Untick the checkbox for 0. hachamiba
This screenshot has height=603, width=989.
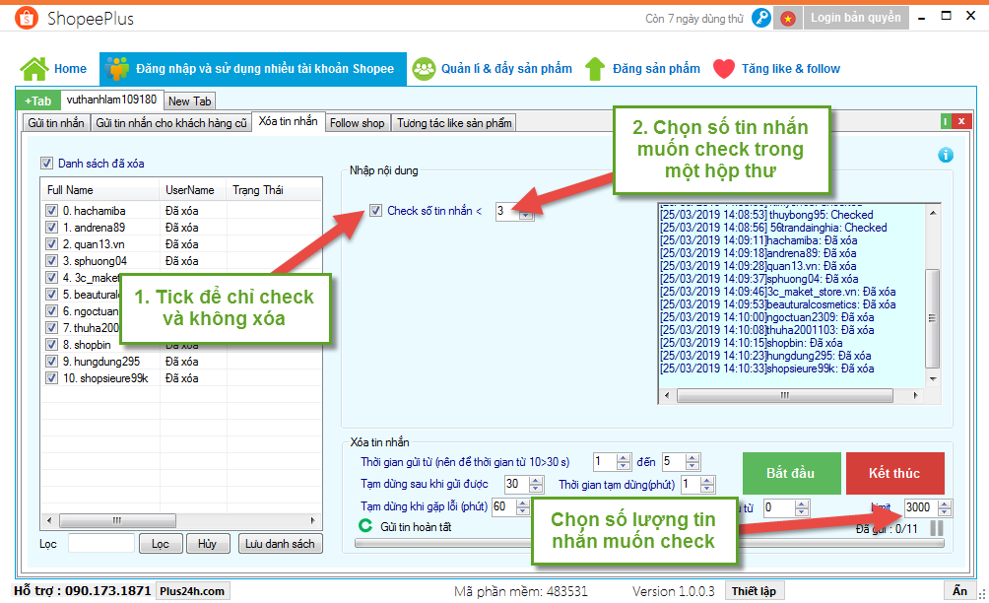pyautogui.click(x=51, y=211)
